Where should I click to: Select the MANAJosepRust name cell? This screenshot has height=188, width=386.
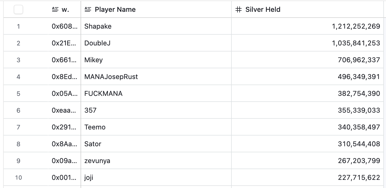point(111,77)
